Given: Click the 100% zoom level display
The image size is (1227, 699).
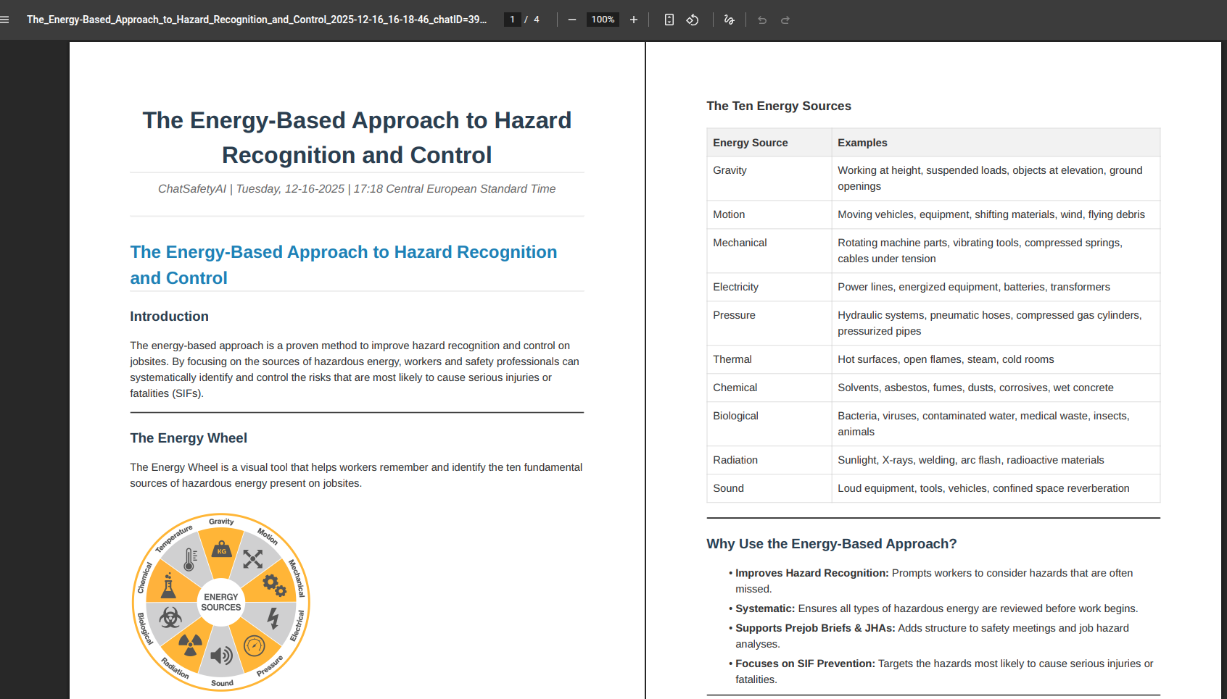Looking at the screenshot, I should pos(603,20).
